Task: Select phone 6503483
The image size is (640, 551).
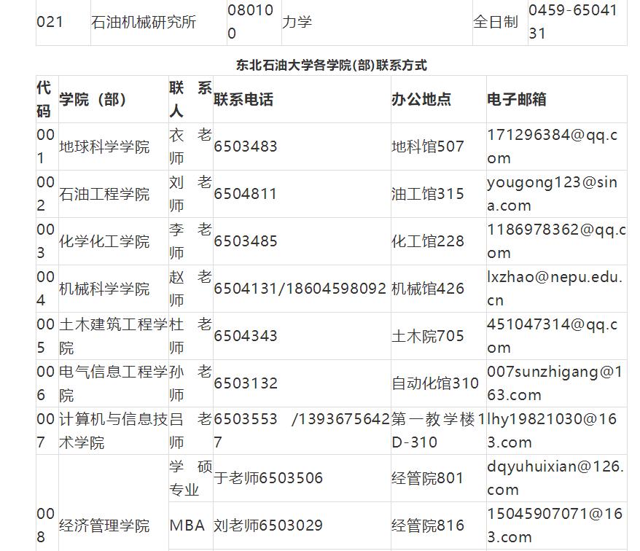Action: pos(246,146)
